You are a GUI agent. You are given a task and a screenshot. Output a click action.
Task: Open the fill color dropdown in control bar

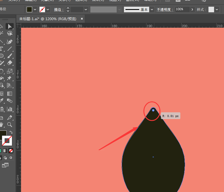(x=35, y=10)
